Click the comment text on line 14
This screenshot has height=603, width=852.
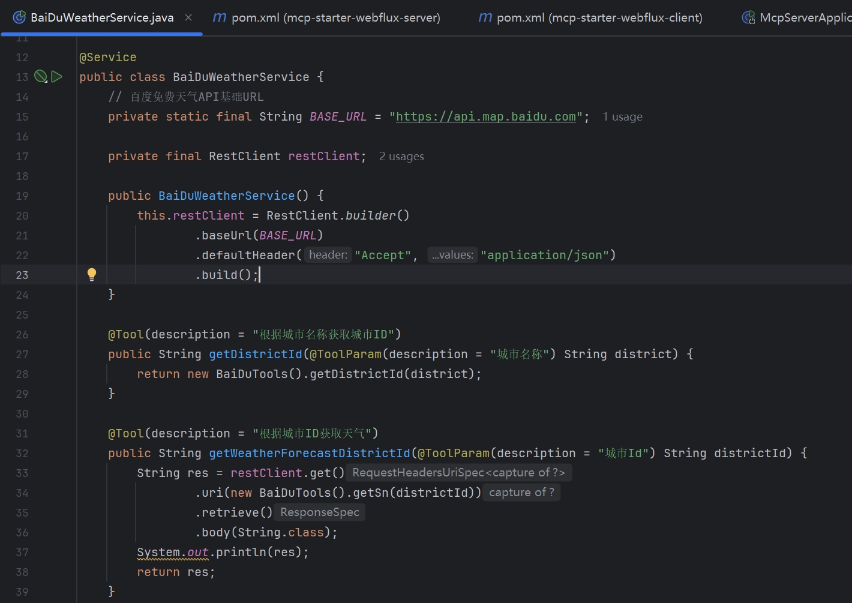(186, 97)
